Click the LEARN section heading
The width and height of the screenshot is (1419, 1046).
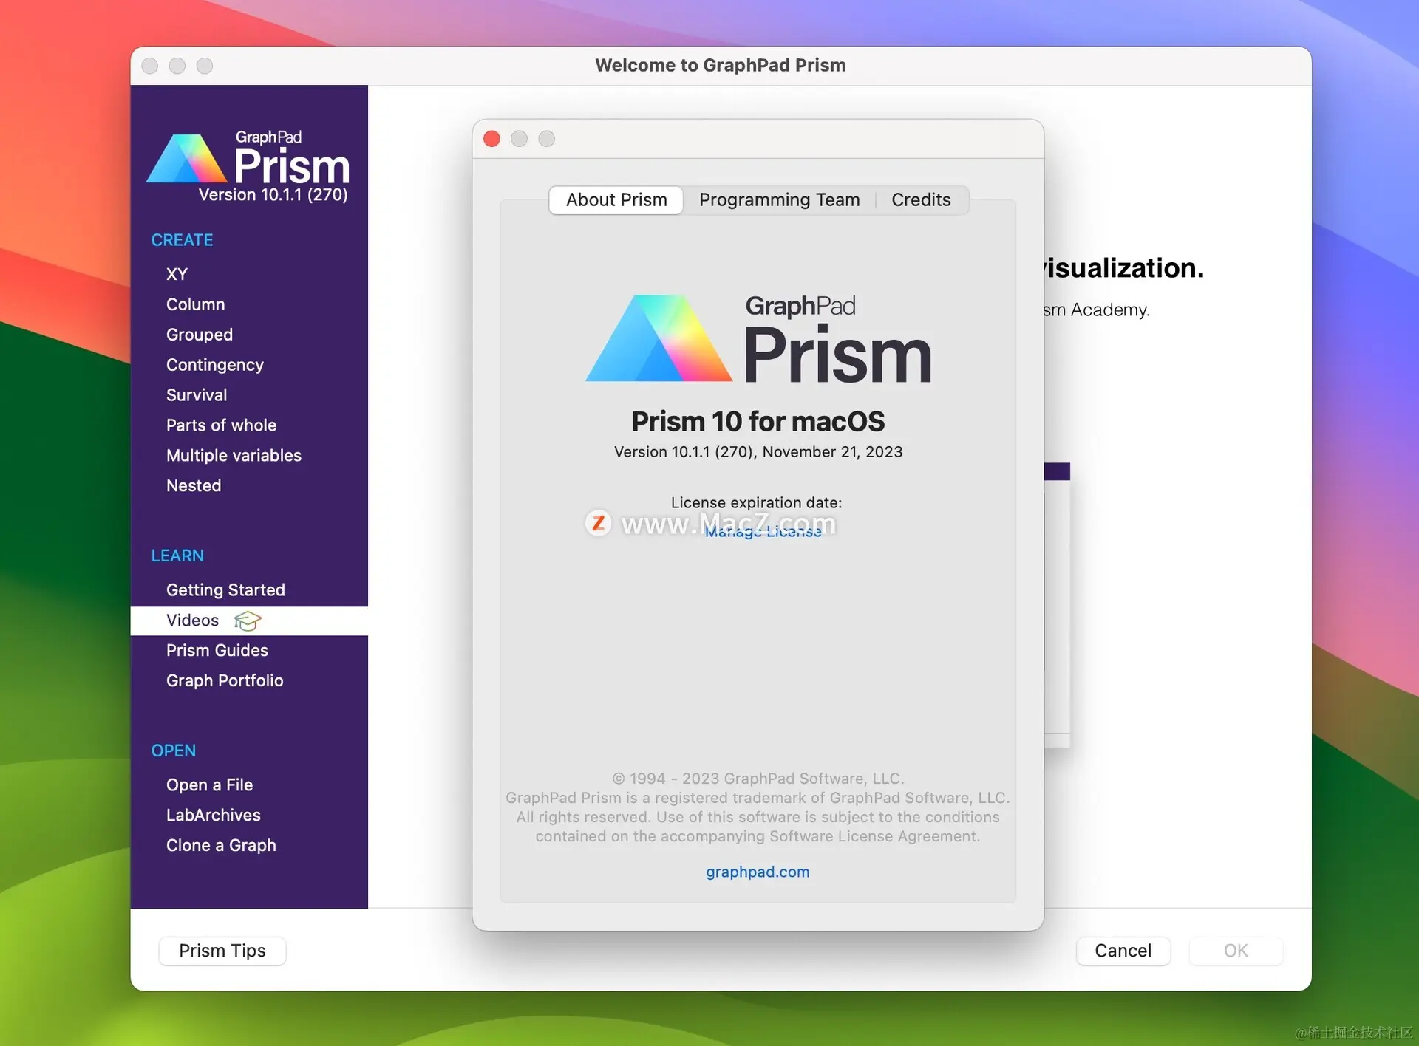click(177, 556)
